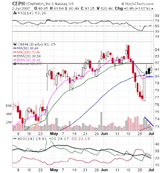Click the MA(50) 80.60 legend entry

point(26,48)
